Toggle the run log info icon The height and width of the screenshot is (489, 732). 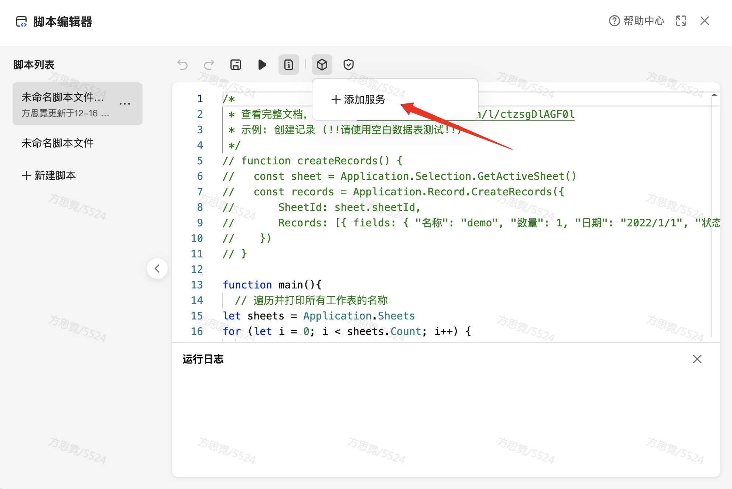289,65
